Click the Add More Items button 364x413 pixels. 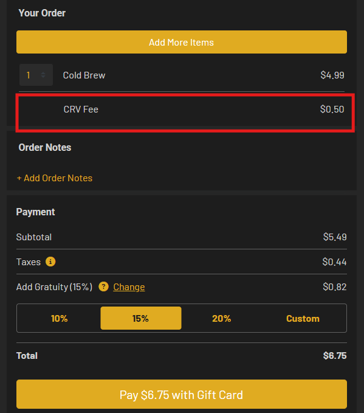coord(182,42)
